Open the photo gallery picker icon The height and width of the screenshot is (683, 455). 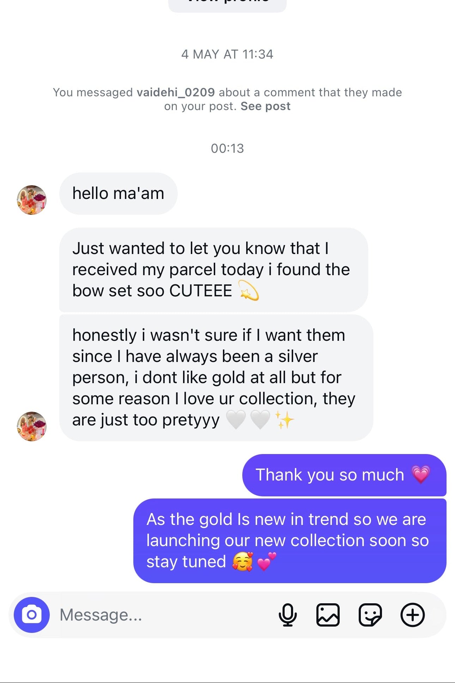tap(328, 615)
